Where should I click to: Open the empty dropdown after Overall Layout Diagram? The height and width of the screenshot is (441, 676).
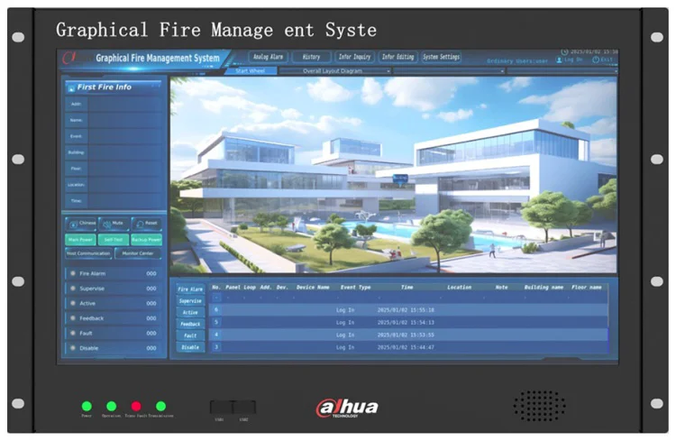coord(449,70)
